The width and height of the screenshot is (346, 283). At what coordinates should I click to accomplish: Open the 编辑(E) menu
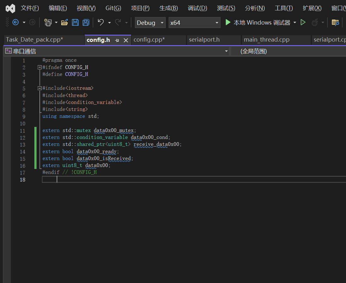(58, 9)
